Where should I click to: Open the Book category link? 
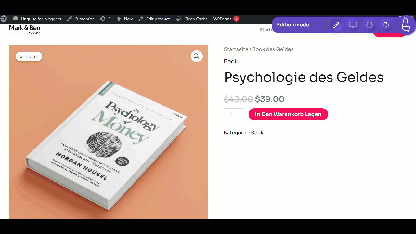tap(257, 133)
